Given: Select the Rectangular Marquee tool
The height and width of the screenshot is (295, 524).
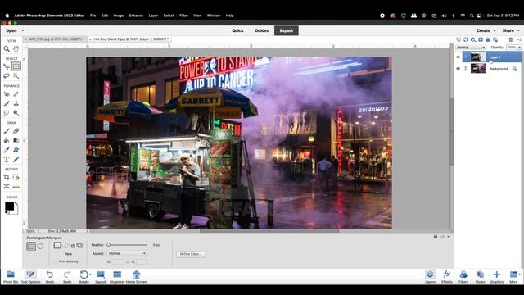Looking at the screenshot, I should click(16, 66).
